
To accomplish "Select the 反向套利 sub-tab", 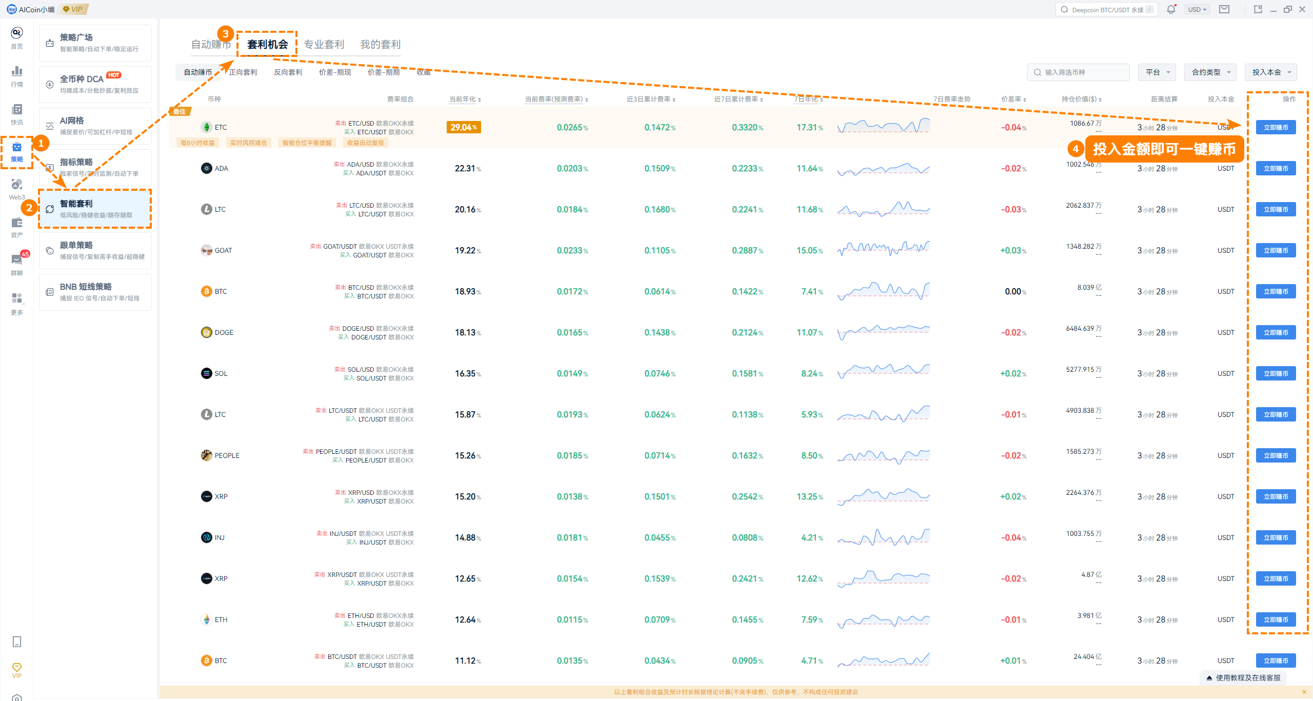I will 288,72.
